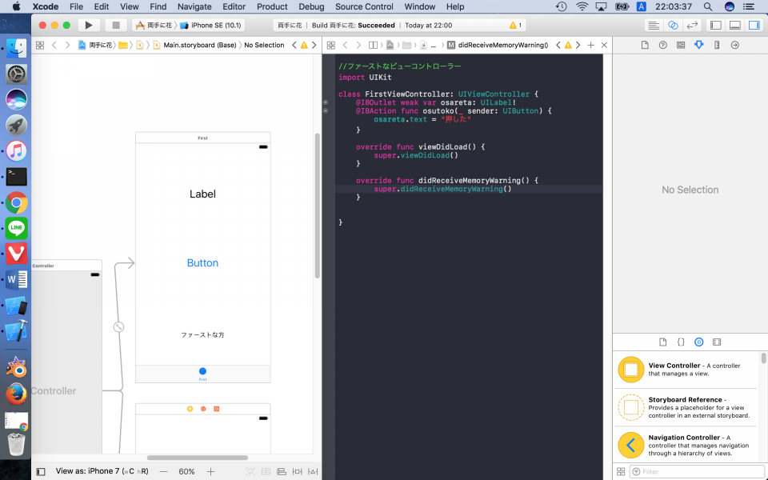Viewport: 768px width, 480px height.
Task: Open the Resolve Auto Layout Issues menu
Action: 313,472
